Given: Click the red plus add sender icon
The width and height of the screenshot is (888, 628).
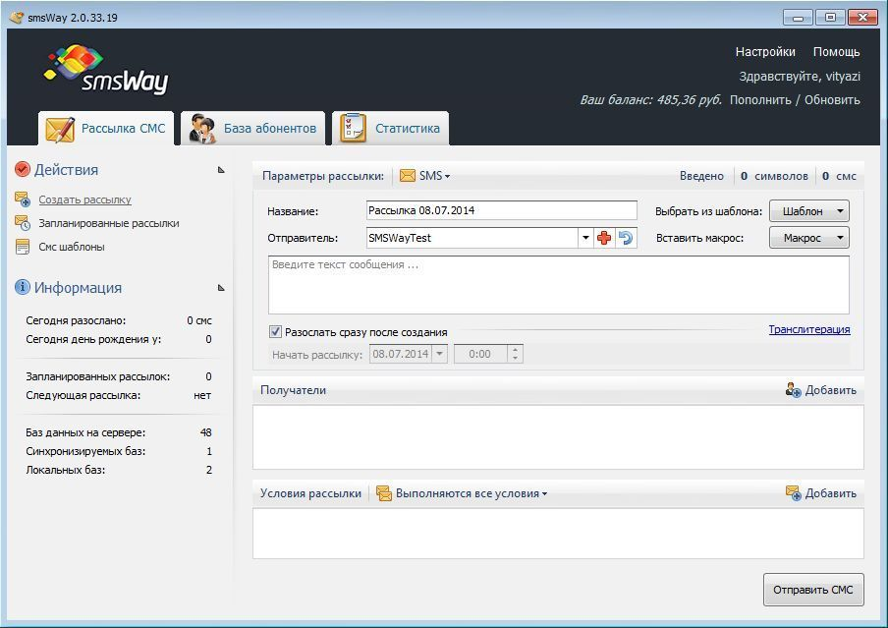Looking at the screenshot, I should coord(604,238).
